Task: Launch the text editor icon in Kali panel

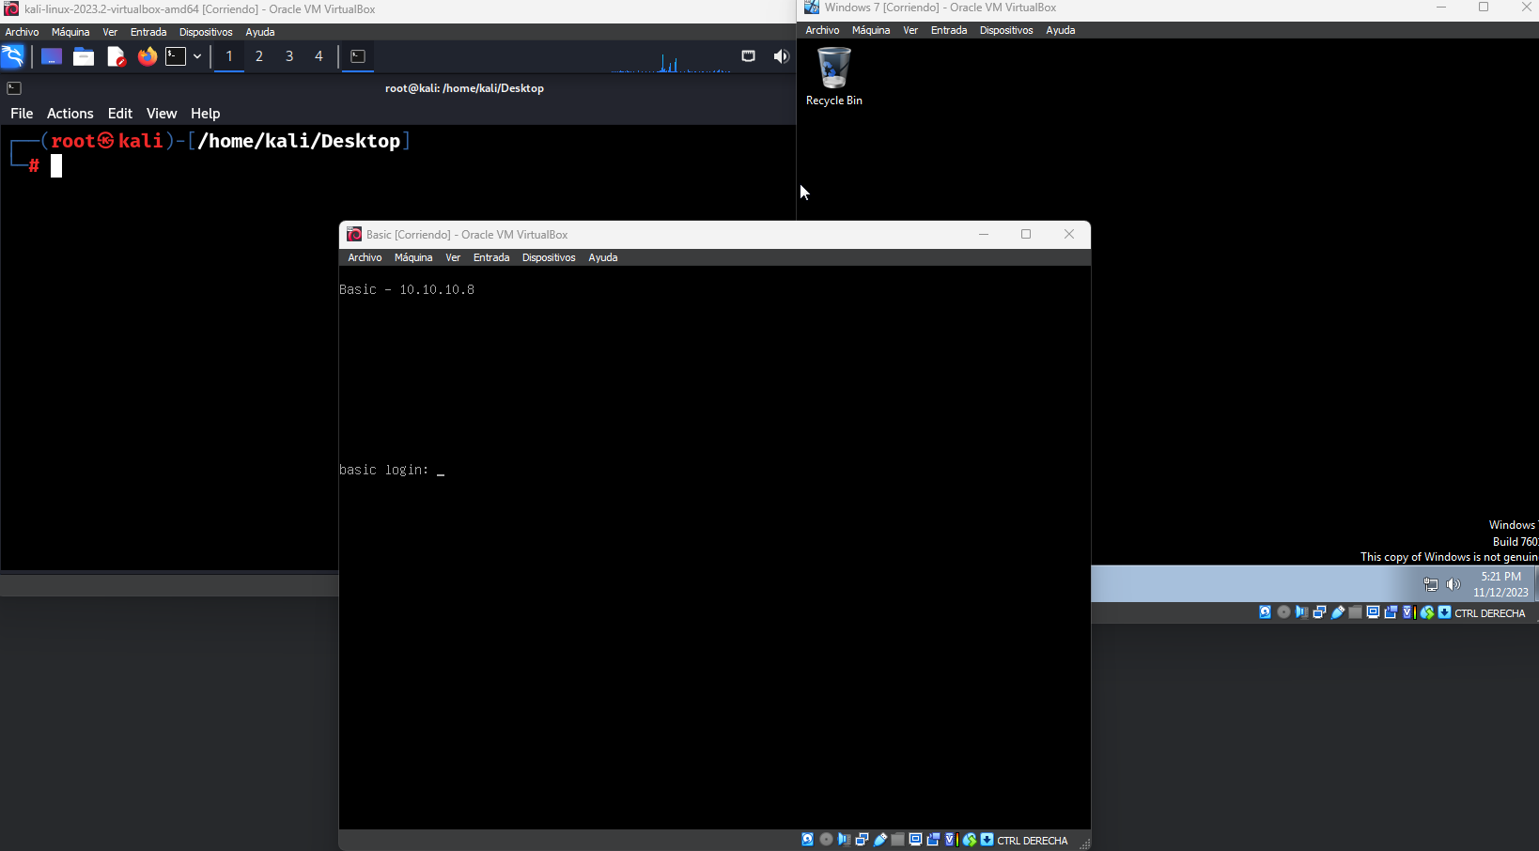Action: tap(116, 56)
